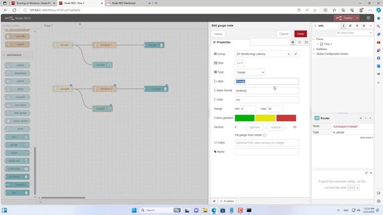Go back in browser history
This screenshot has height=215, width=383.
click(5, 10)
